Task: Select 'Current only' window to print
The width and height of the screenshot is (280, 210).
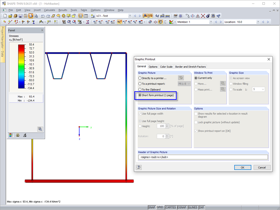Action: click(196, 78)
